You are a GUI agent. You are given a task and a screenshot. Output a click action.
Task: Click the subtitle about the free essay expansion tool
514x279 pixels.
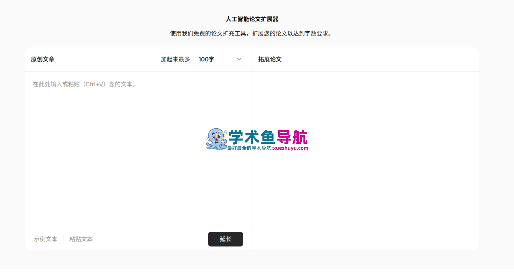252,33
